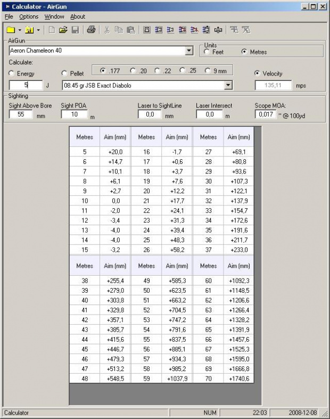Screen dimensions: 330x419
Task: Click the aim value '+548,5' for 48 metres
Action: pyautogui.click(x=115, y=379)
